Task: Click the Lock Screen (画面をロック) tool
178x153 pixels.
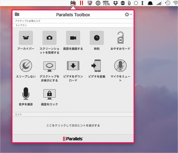Action: pyautogui.click(x=49, y=94)
